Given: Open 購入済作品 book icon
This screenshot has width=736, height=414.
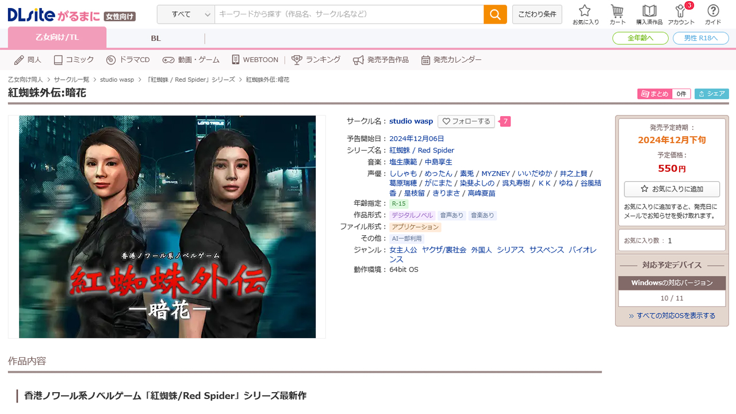Looking at the screenshot, I should coord(649,14).
